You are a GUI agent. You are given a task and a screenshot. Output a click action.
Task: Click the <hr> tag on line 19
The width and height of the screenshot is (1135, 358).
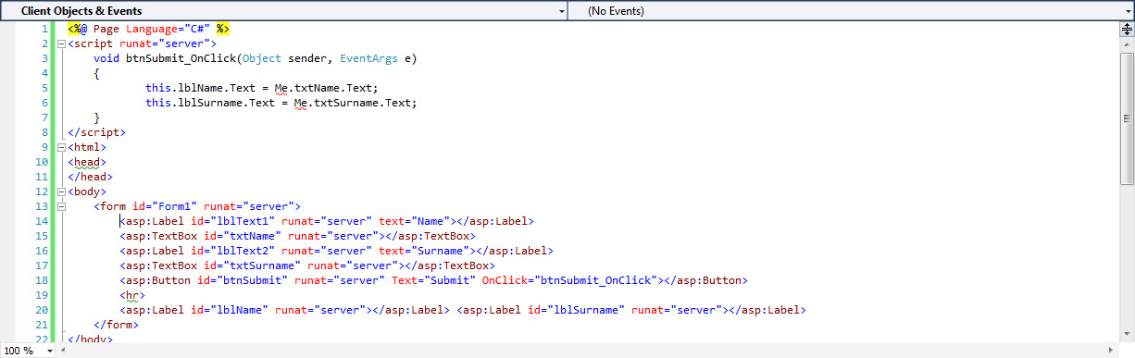coord(132,295)
